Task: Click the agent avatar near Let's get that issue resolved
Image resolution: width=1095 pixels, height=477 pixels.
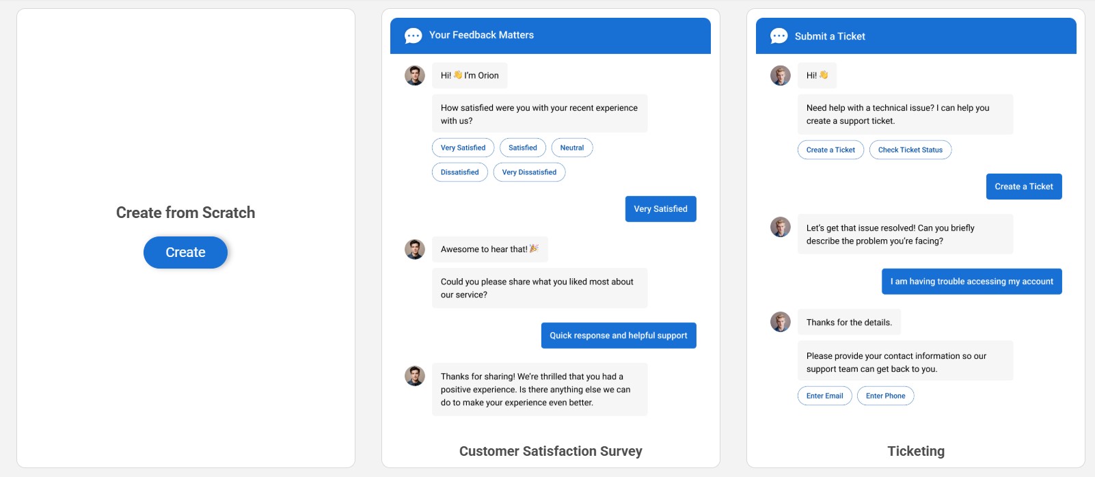Action: pos(780,227)
